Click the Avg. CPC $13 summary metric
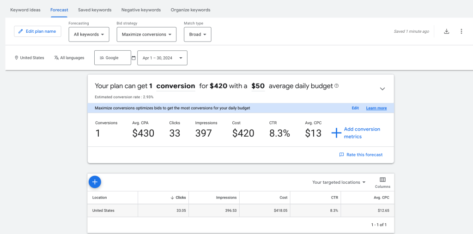Screen dimensions: 473x234 pyautogui.click(x=314, y=129)
